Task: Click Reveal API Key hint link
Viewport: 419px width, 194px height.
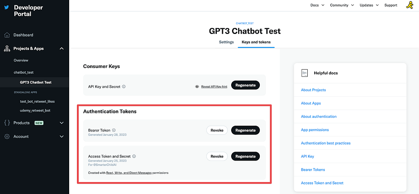Action: pyautogui.click(x=214, y=87)
